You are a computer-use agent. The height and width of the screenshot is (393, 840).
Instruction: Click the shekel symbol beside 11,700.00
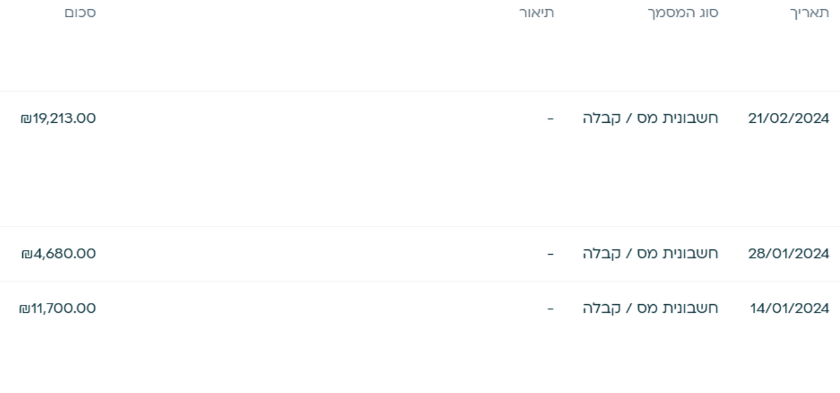[x=26, y=308]
